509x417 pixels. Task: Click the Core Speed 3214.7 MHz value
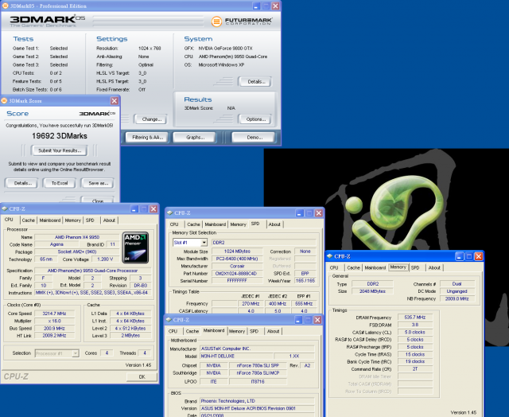pyautogui.click(x=54, y=314)
